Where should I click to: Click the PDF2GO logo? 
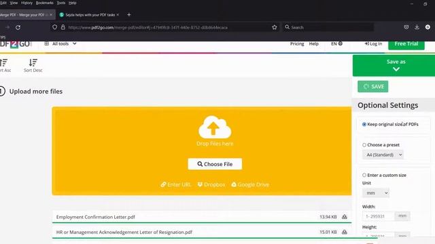point(16,44)
